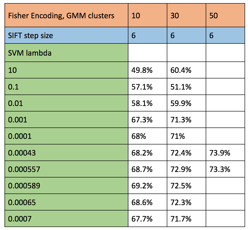Click the "Fisher Encoding, GMM clusters" header cell
The width and height of the screenshot is (248, 230).
click(61, 16)
